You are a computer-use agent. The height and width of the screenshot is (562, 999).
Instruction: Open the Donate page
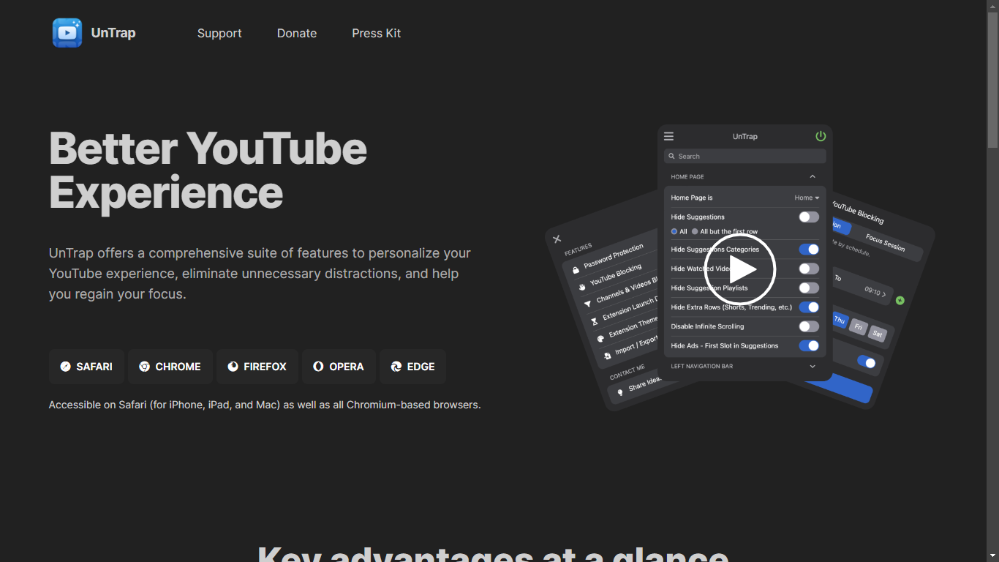pyautogui.click(x=297, y=33)
